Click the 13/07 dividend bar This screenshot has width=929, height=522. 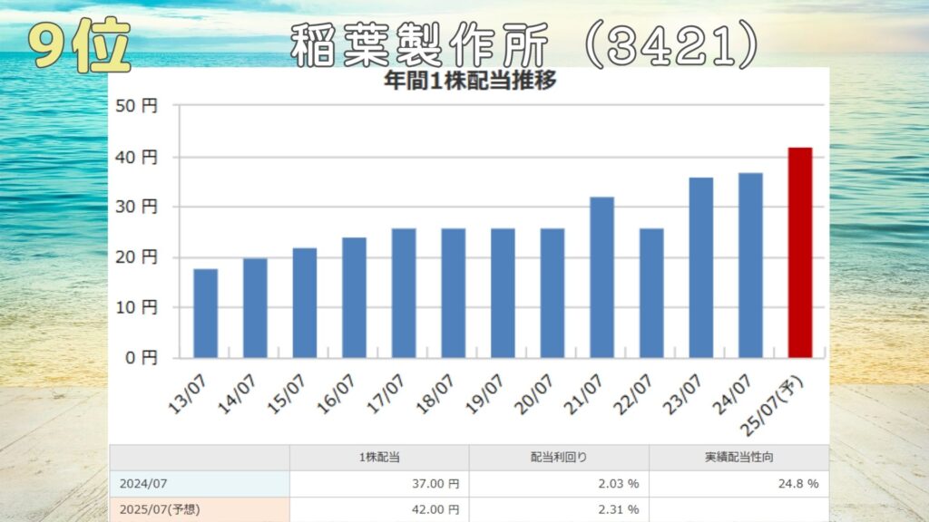pyautogui.click(x=206, y=313)
